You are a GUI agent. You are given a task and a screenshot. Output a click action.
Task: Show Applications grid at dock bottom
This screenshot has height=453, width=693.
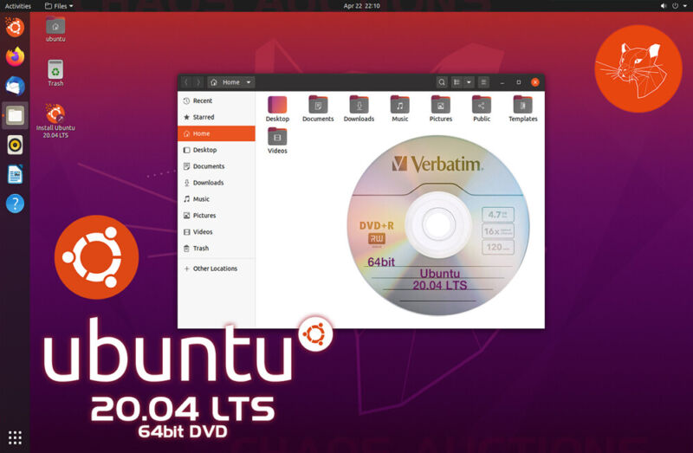[15, 437]
